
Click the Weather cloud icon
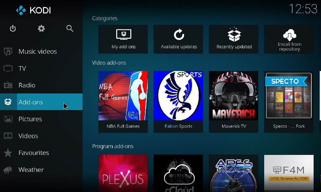coord(8,170)
